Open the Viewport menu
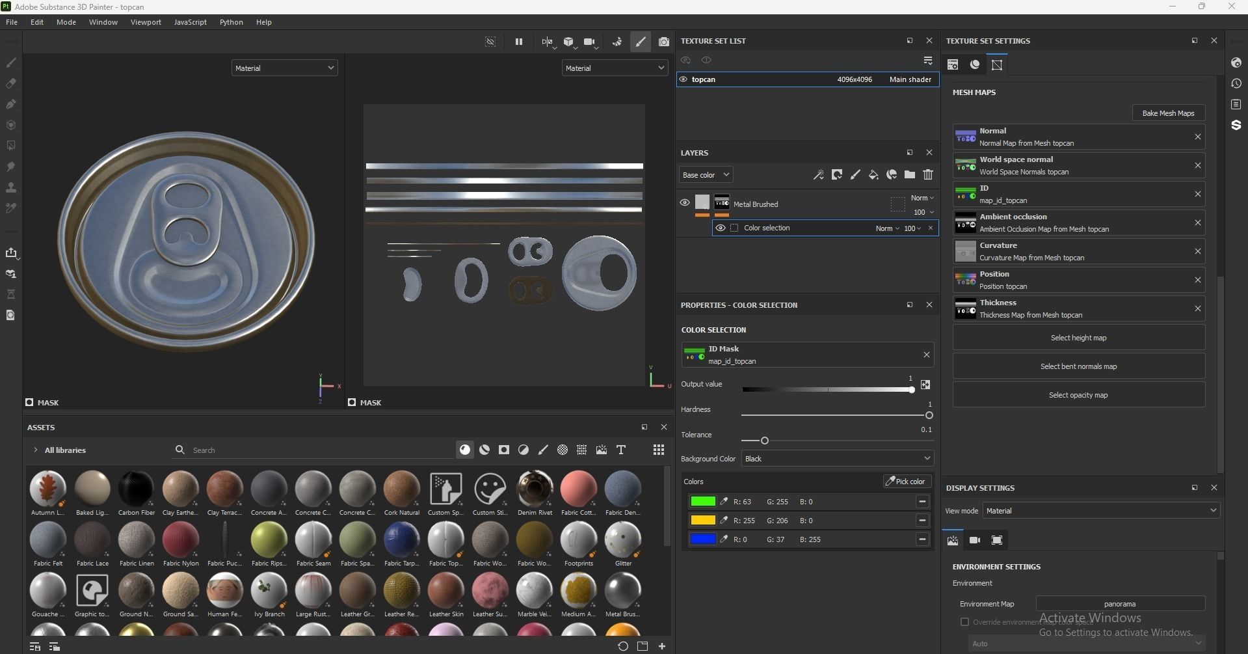 click(146, 22)
